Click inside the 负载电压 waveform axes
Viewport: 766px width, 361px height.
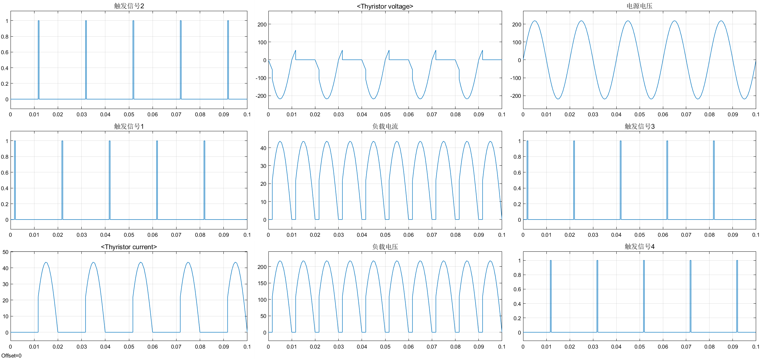coord(385,296)
